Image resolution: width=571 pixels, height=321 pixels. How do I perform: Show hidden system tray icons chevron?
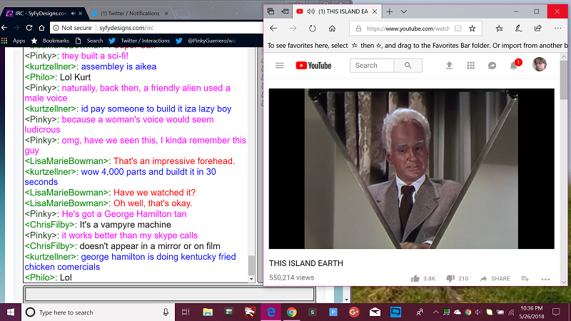tap(435, 312)
